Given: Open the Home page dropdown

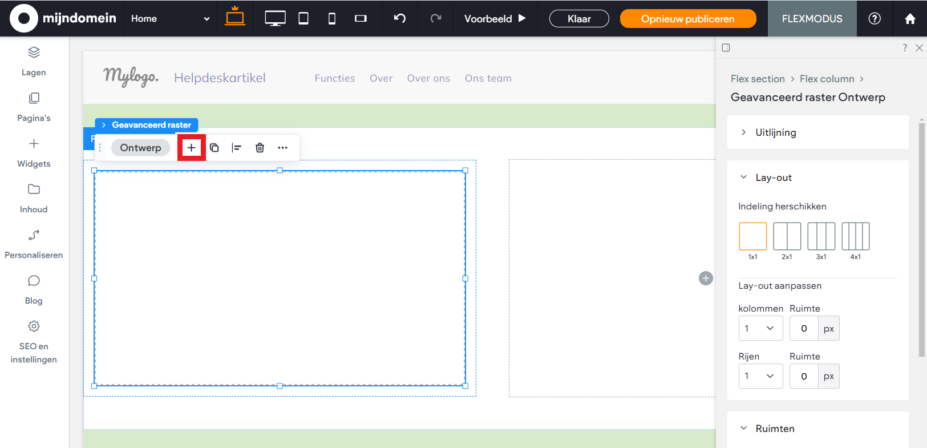Looking at the screenshot, I should (171, 18).
